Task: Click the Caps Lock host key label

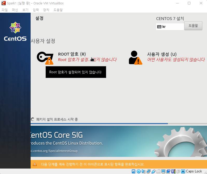Action: [194, 171]
